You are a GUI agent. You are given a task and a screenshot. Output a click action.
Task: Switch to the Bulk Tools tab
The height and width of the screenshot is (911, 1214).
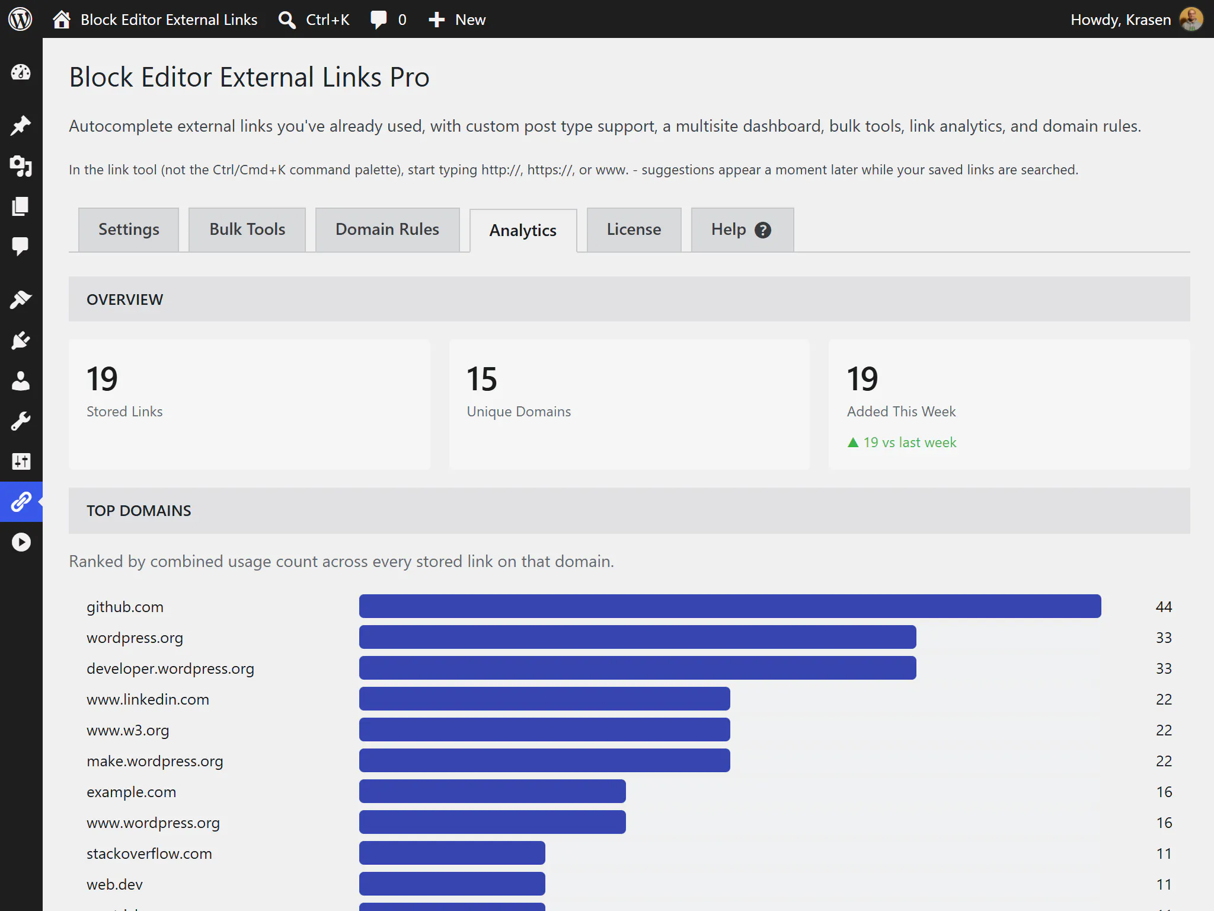pyautogui.click(x=247, y=230)
